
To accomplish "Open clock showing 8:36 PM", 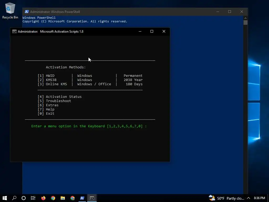I will point(259,198).
